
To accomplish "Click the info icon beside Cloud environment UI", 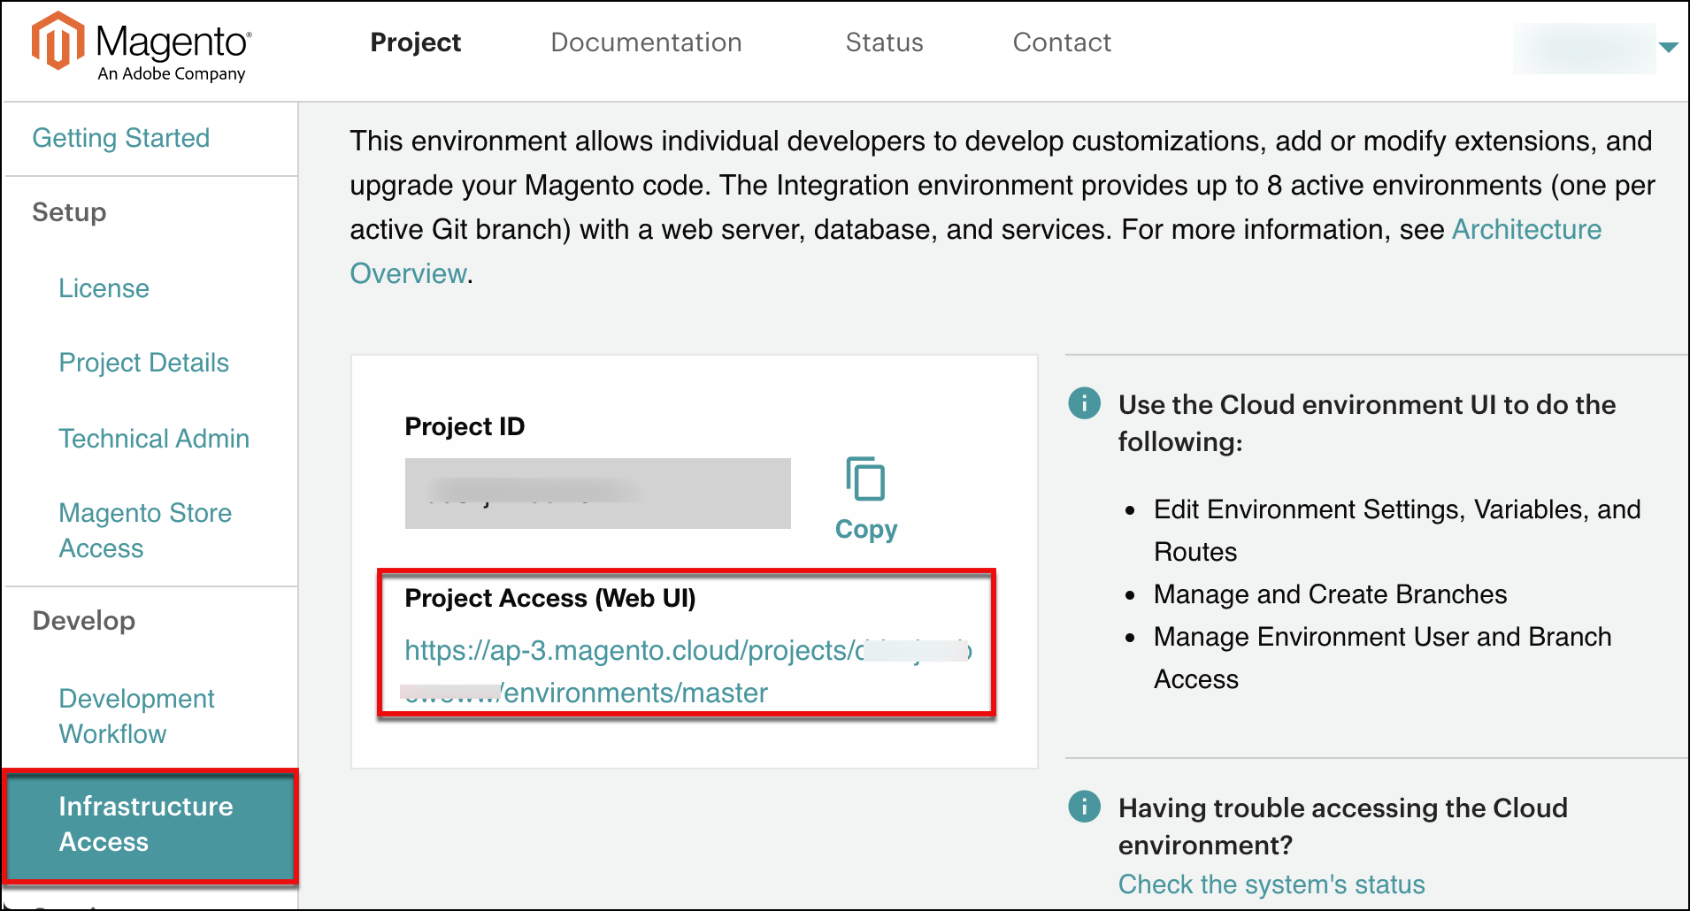I will (1084, 403).
